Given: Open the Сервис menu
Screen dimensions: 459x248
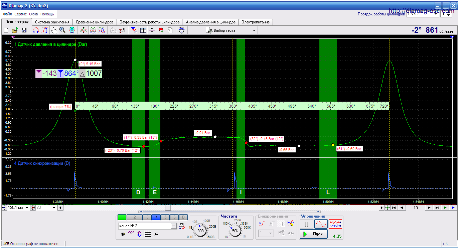Looking at the screenshot, I should [x=21, y=14].
